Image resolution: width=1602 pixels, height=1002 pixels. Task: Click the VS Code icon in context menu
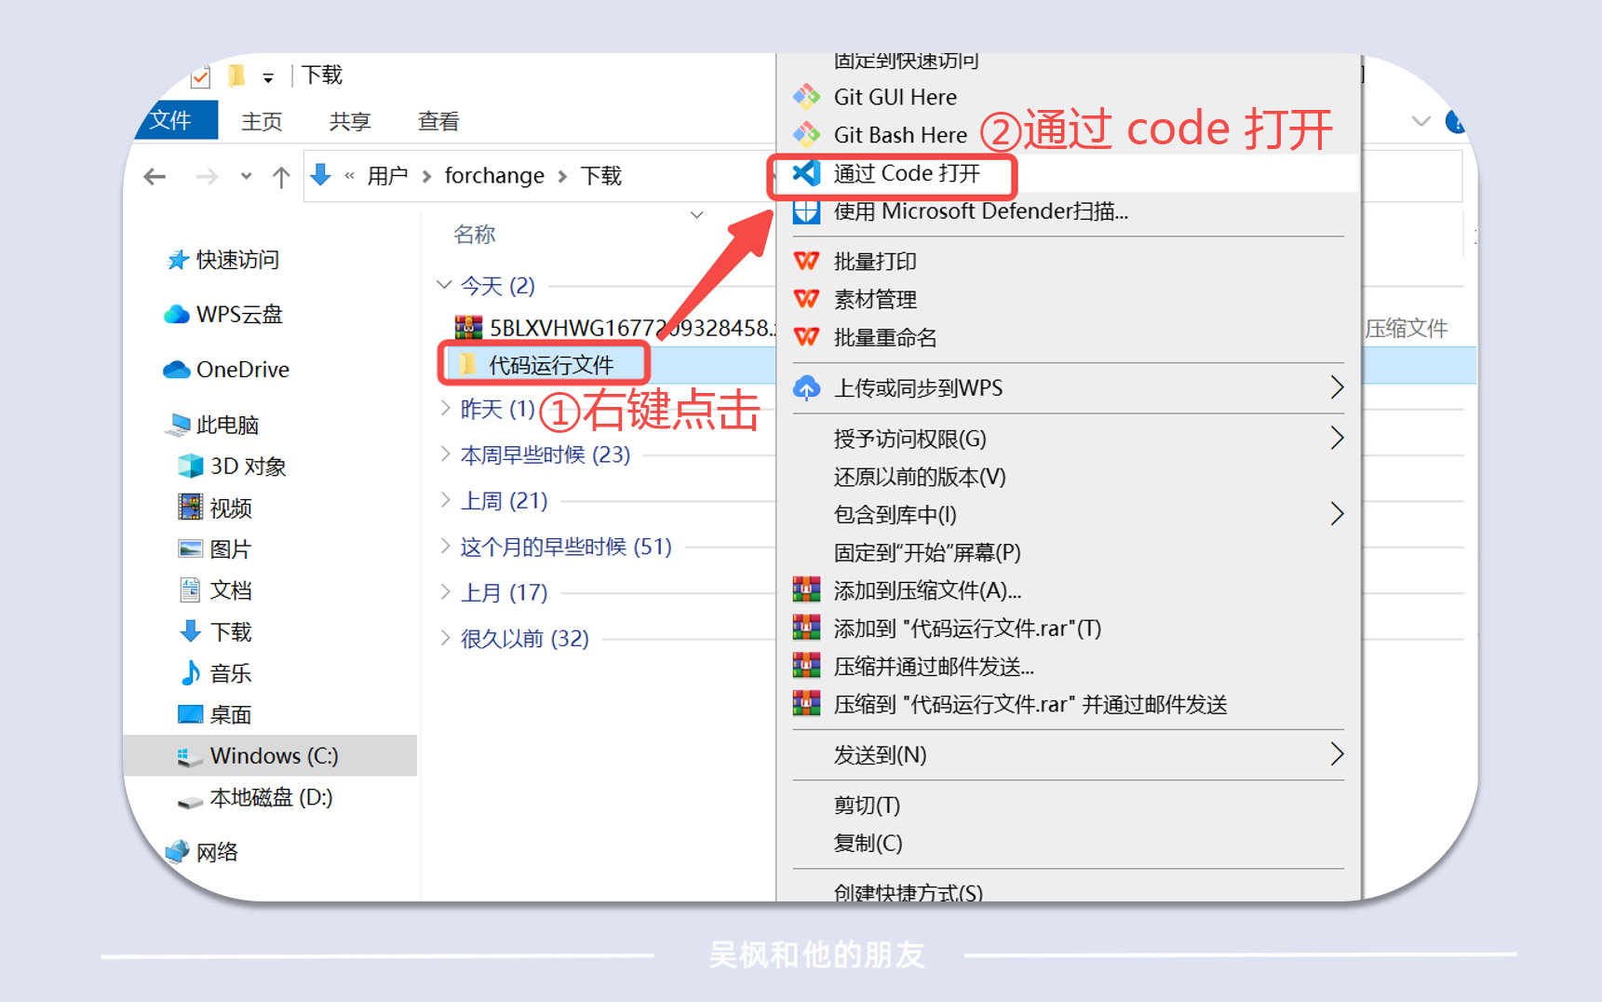click(x=806, y=173)
